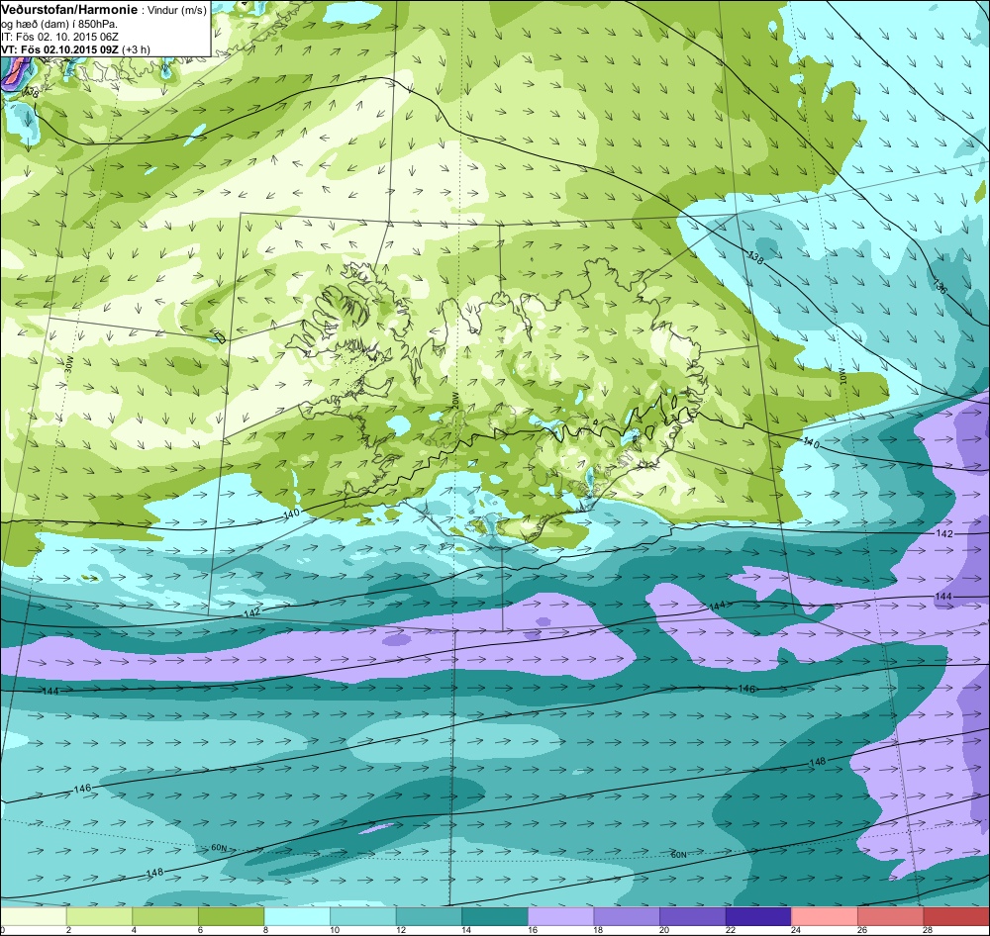Pick the light pink 24–26 m/s legend swatch

pos(825,916)
